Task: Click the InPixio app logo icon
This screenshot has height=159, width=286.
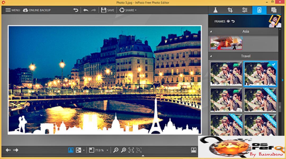Action: pos(3,3)
